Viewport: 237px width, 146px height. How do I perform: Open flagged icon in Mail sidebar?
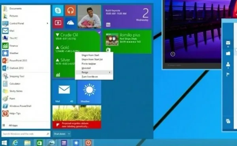pyautogui.click(x=228, y=74)
